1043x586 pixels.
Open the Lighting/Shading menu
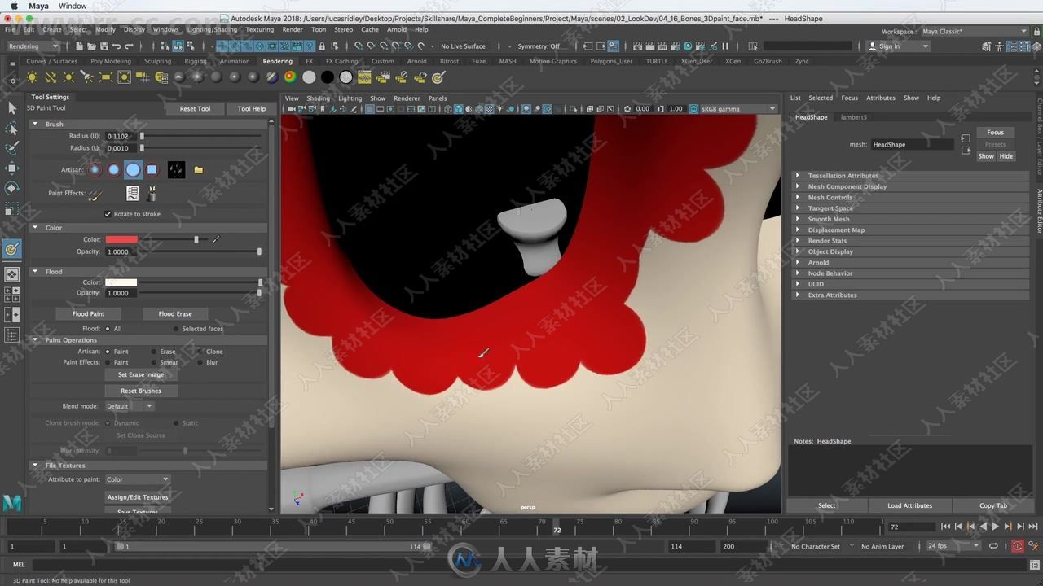[x=213, y=29]
